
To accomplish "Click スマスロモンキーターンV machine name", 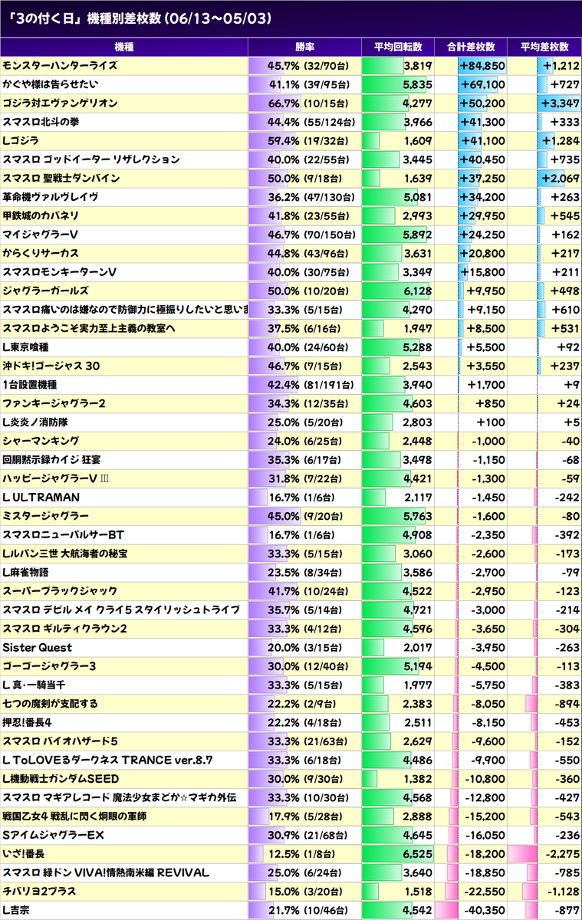I will coord(60,272).
